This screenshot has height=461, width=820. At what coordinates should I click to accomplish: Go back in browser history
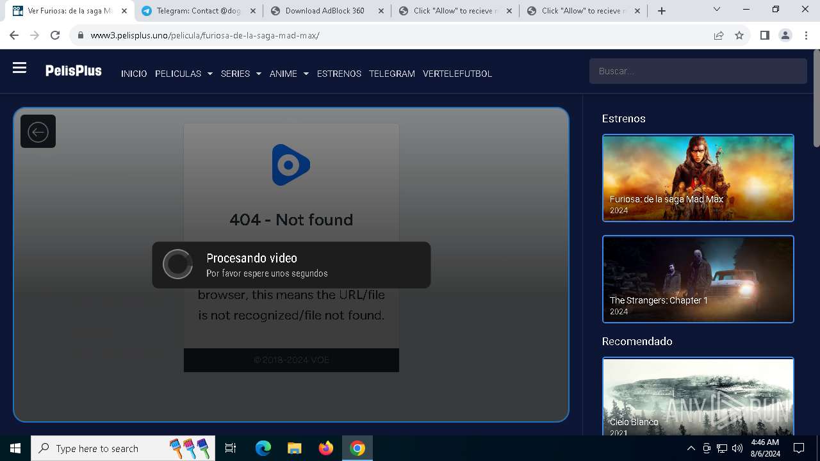click(14, 35)
